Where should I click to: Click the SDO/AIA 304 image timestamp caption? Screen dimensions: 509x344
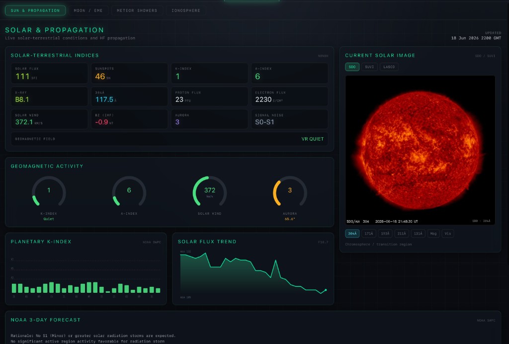click(382, 221)
